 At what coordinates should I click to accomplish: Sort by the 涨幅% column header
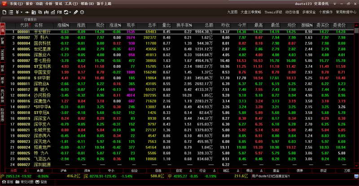coord(63,25)
